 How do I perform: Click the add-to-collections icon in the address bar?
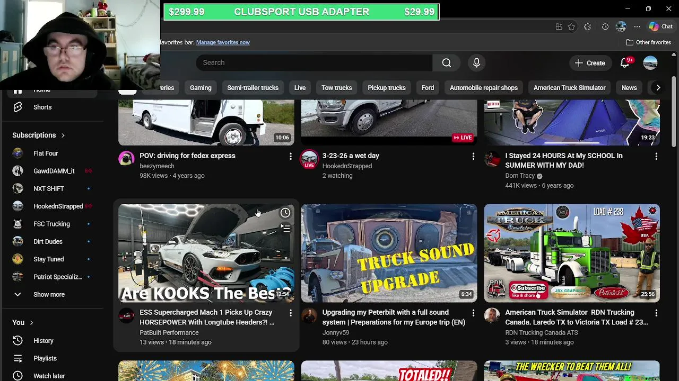559,26
